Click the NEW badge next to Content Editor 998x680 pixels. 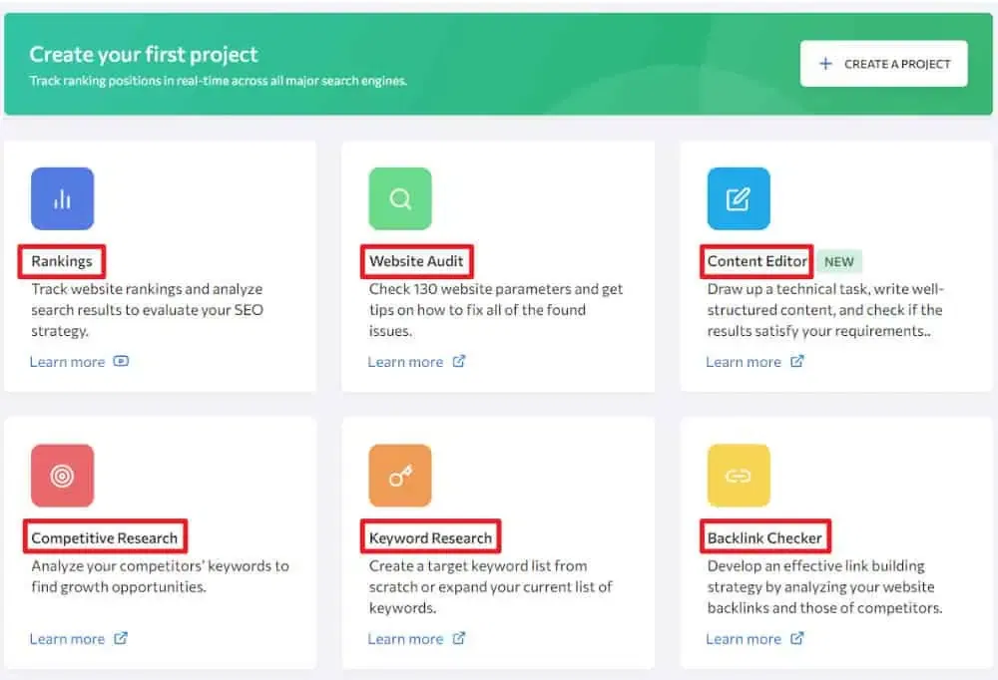click(x=838, y=262)
